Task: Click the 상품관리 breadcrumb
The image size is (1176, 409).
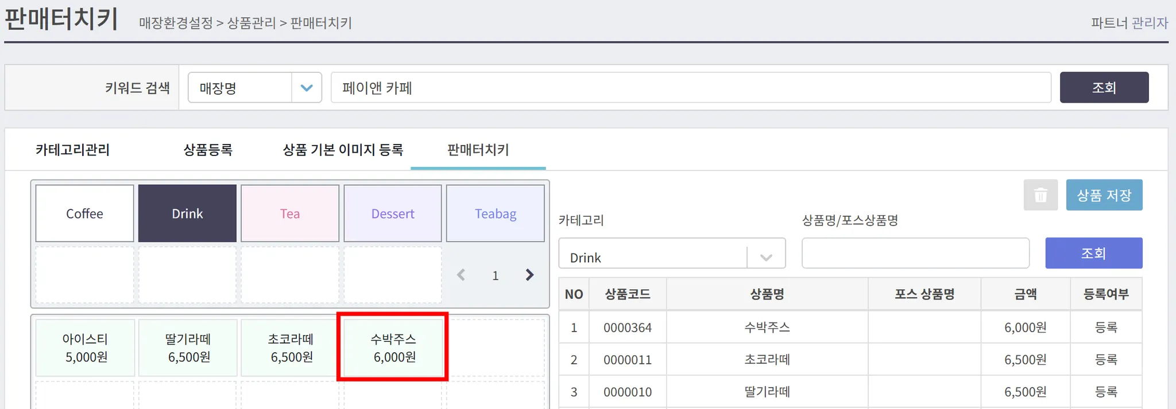Action: [x=252, y=23]
